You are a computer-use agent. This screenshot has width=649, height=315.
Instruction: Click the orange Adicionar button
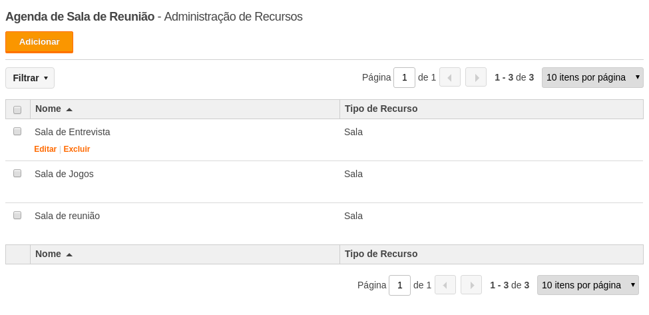[39, 42]
